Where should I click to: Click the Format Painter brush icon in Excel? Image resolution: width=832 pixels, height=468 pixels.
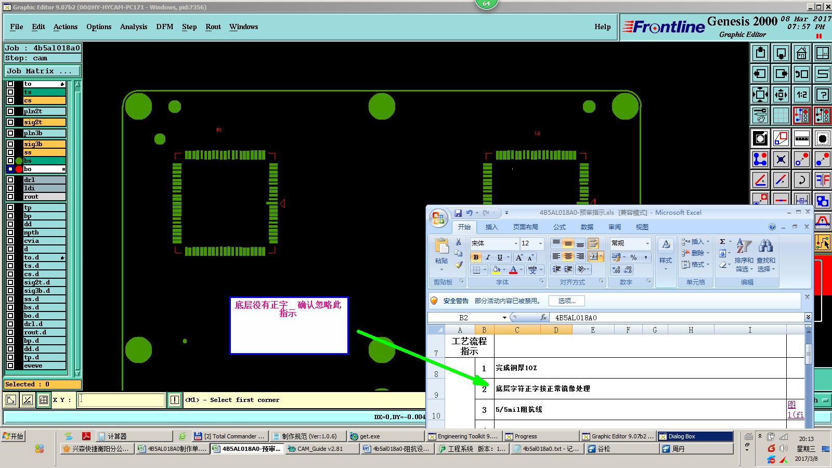(459, 265)
